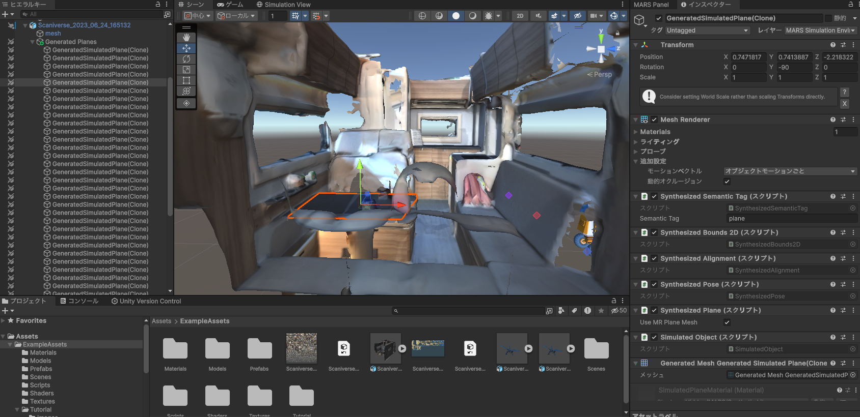The width and height of the screenshot is (860, 417).
Task: Click the Assets breadcrumb link
Action: (162, 321)
